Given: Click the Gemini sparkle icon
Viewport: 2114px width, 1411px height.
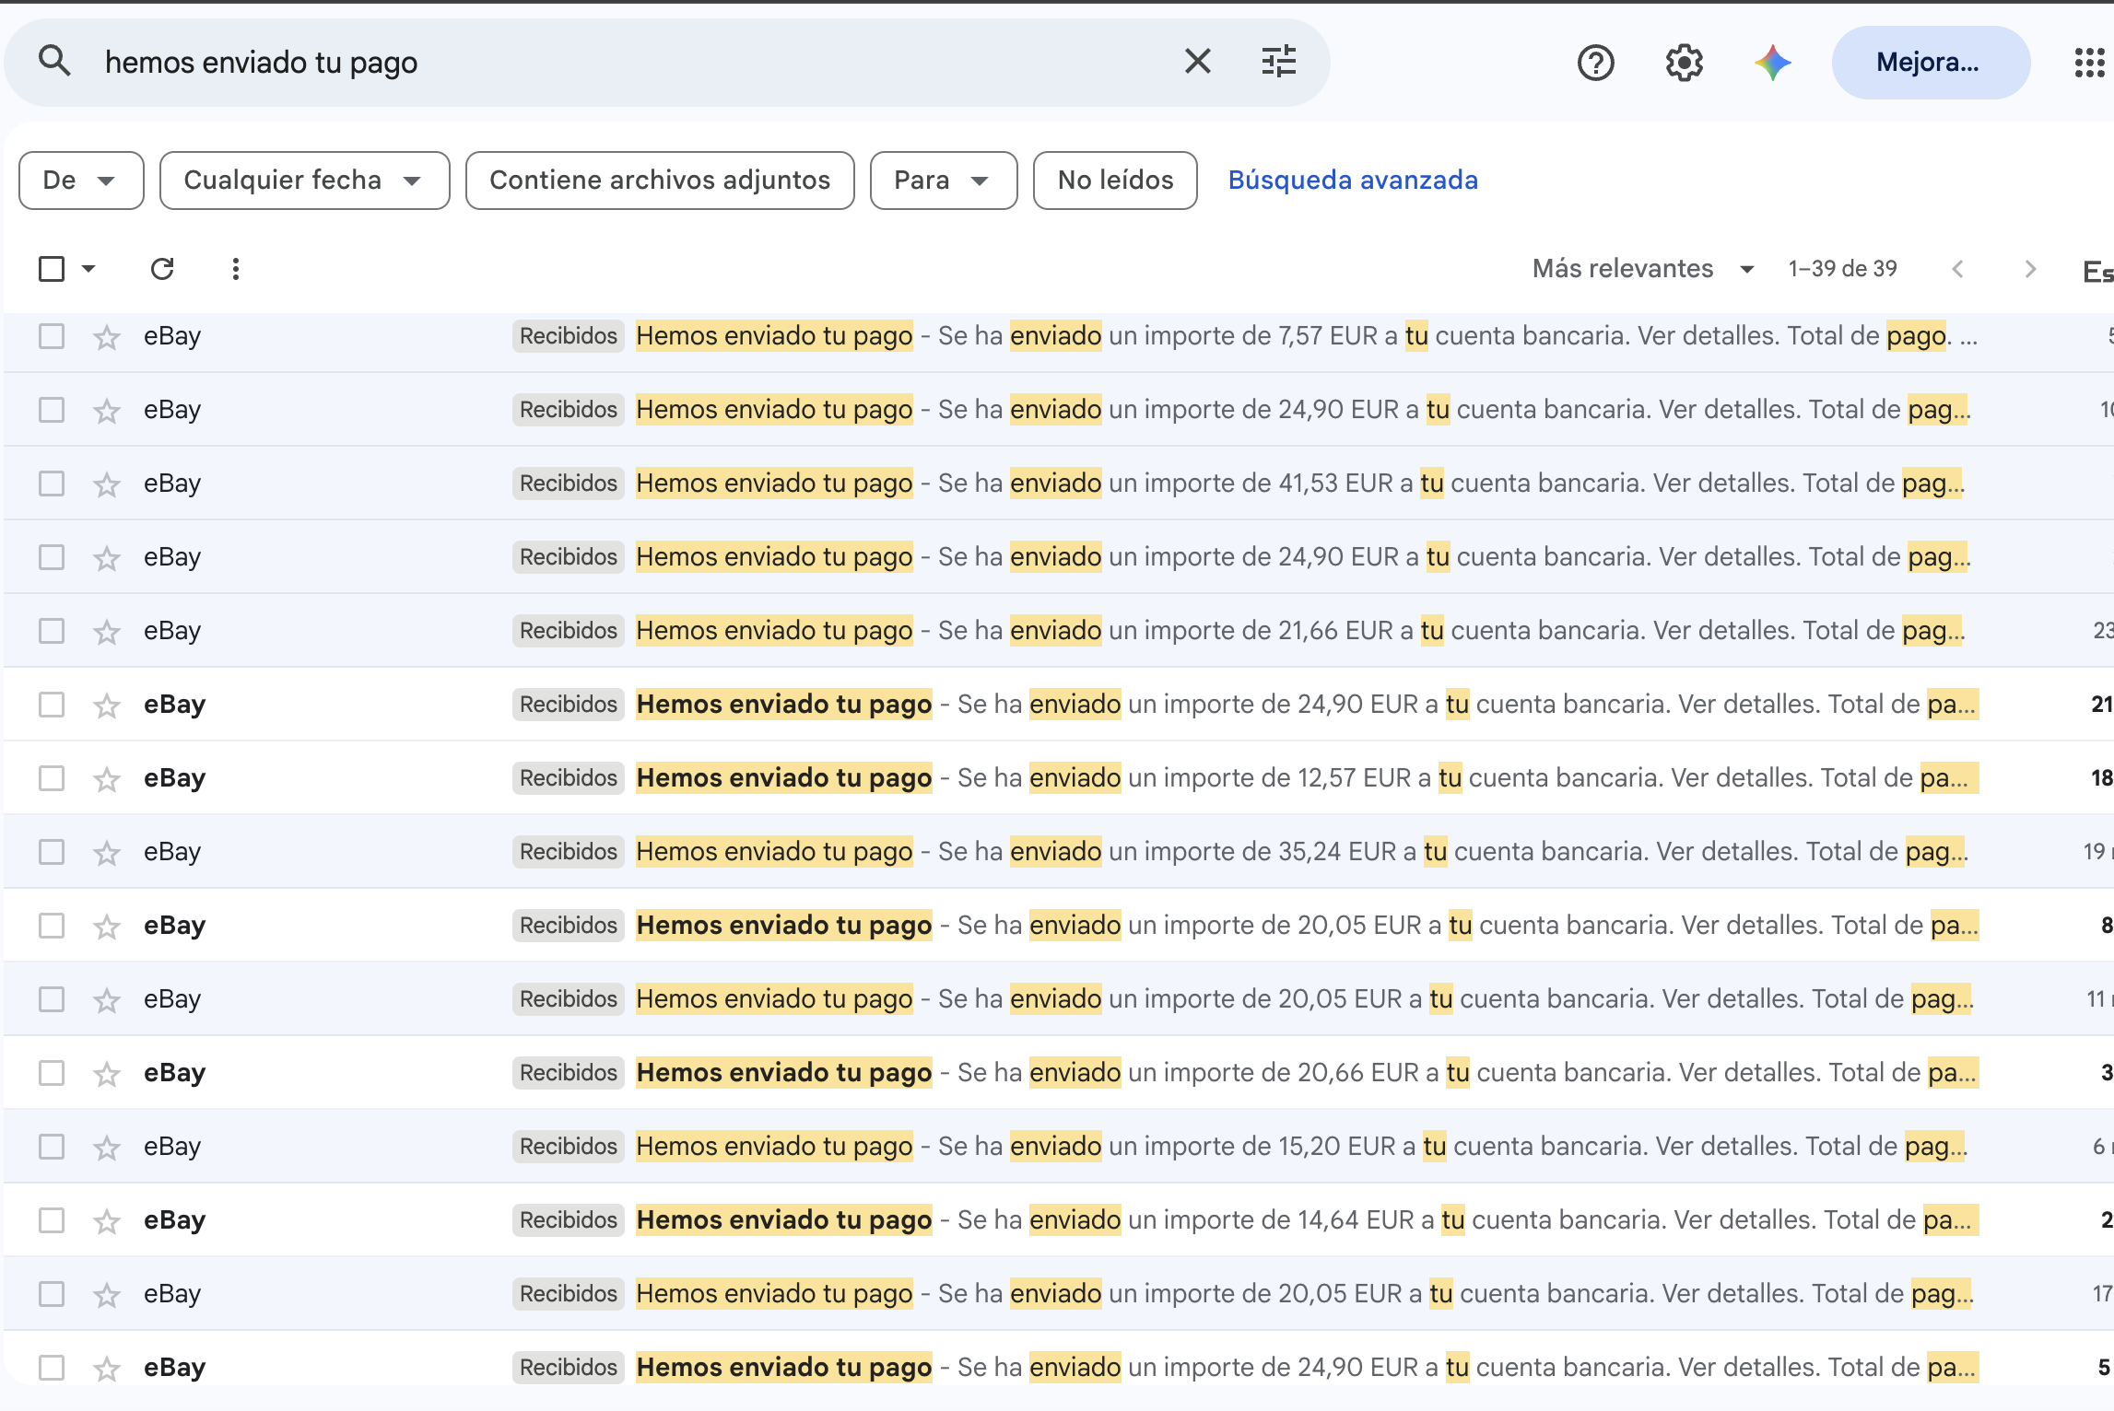Looking at the screenshot, I should tap(1772, 63).
